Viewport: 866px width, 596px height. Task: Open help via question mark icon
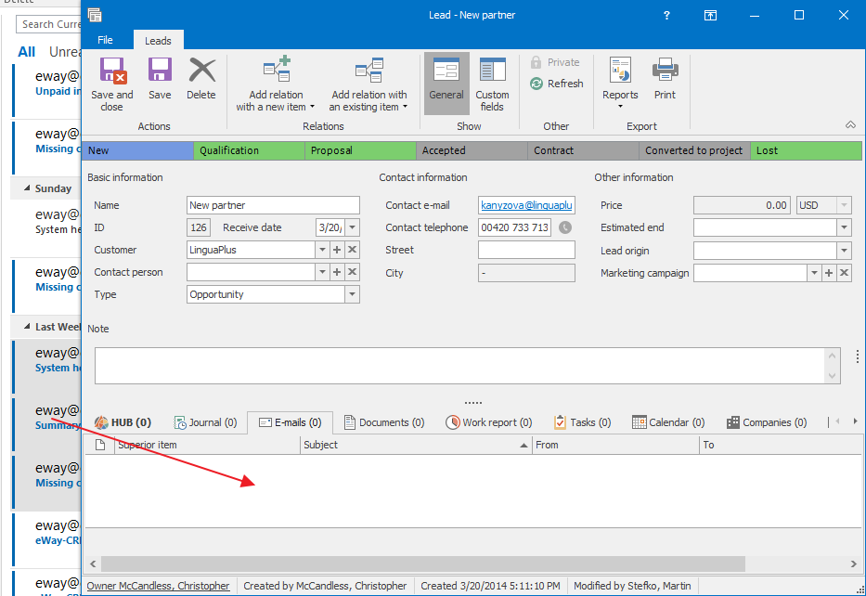[x=666, y=16]
